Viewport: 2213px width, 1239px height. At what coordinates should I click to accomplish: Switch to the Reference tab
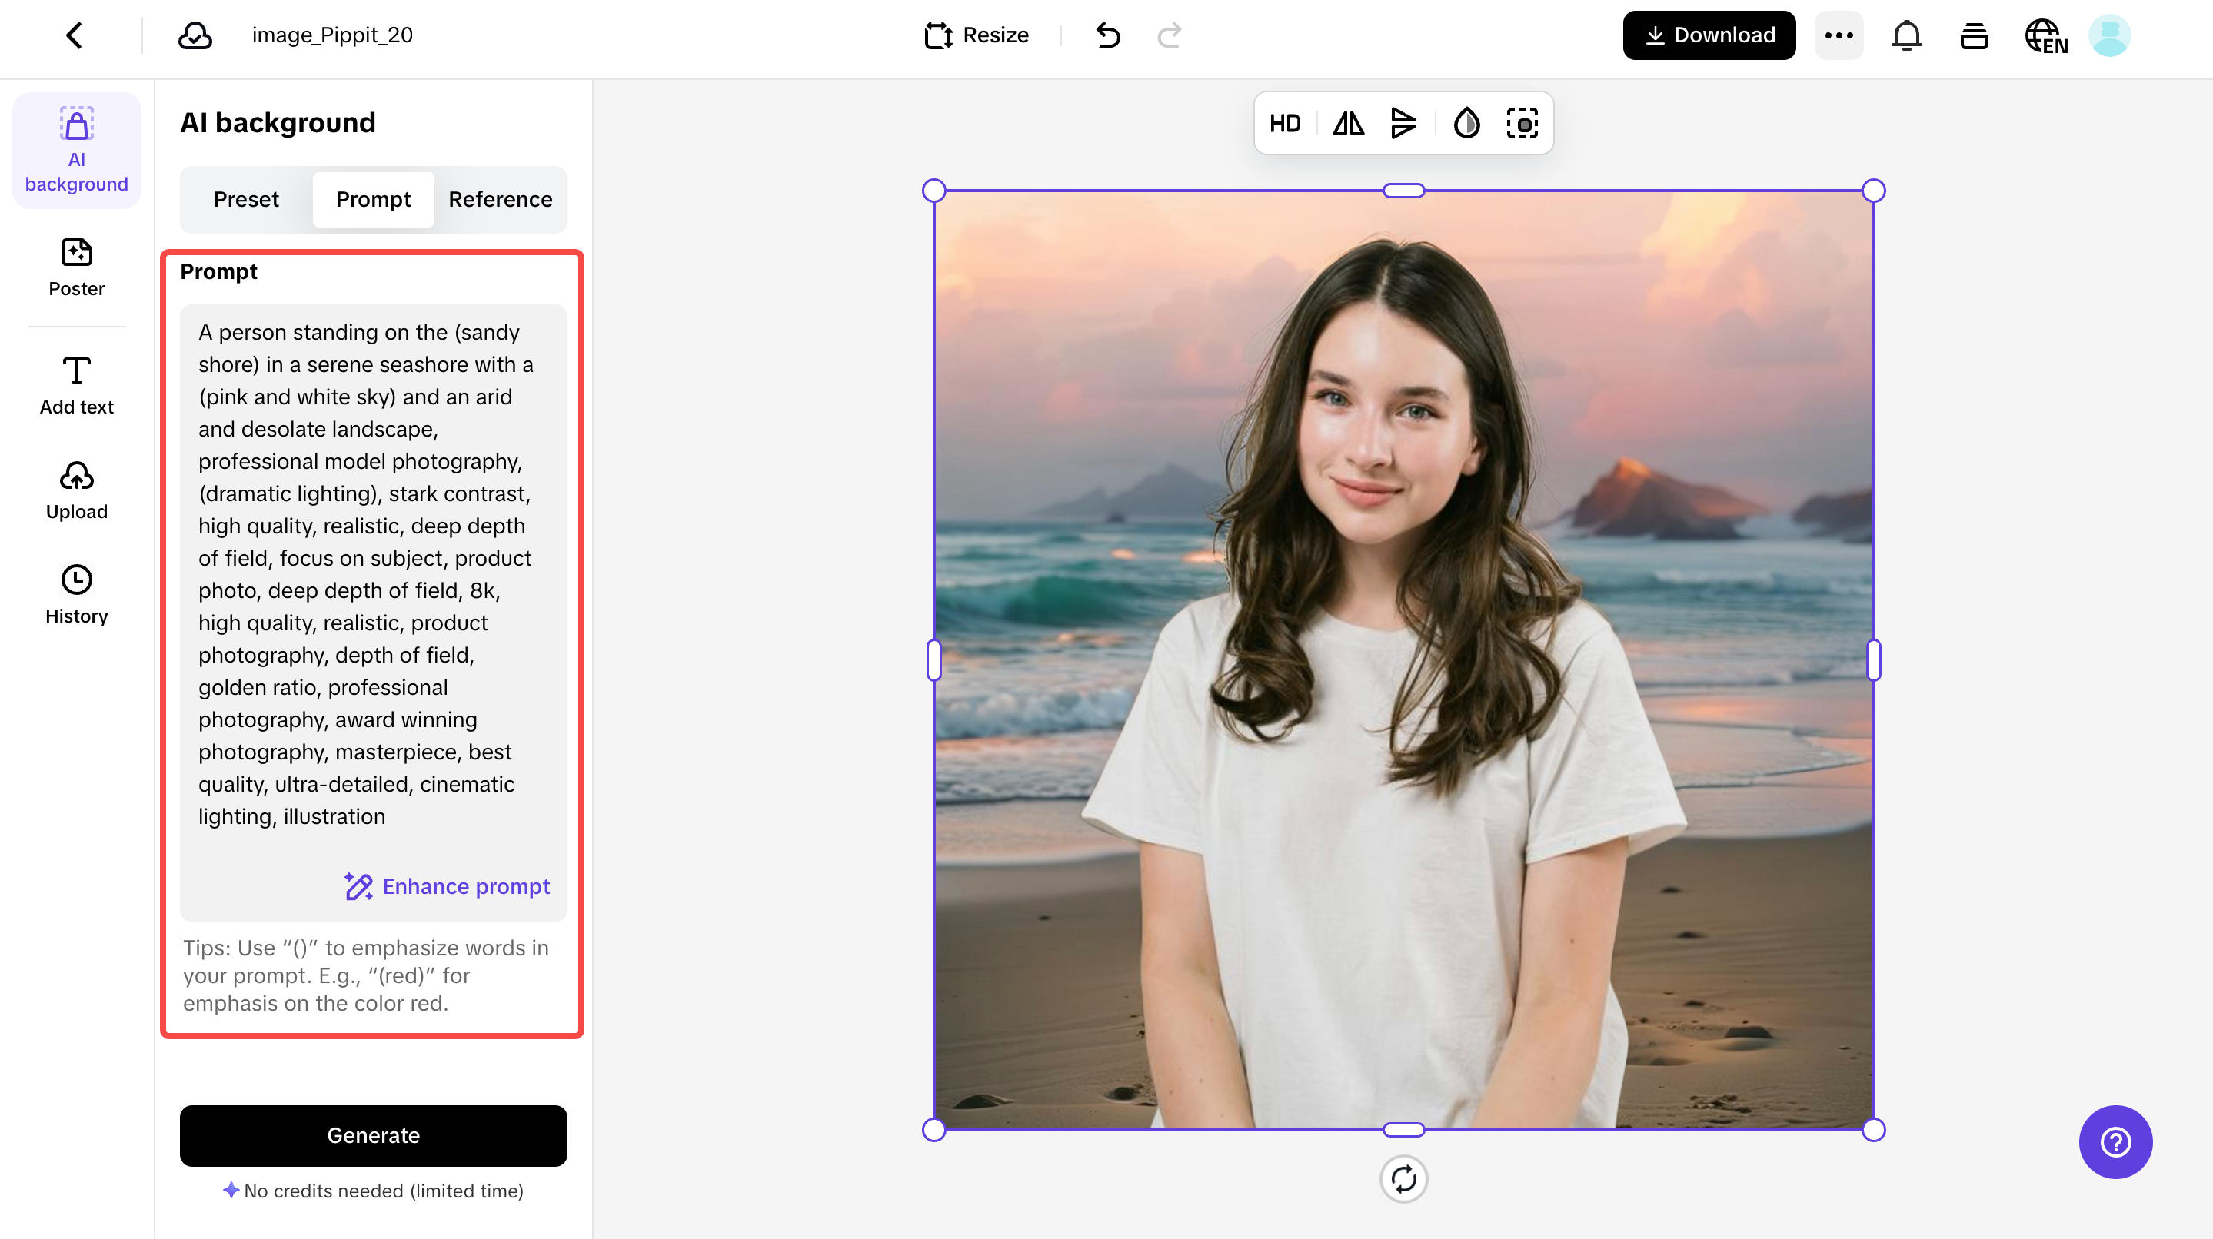click(500, 199)
